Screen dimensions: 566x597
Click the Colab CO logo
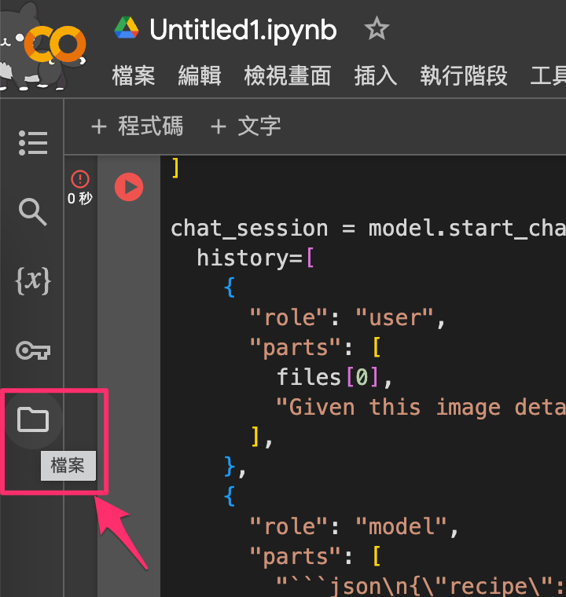[x=55, y=45]
